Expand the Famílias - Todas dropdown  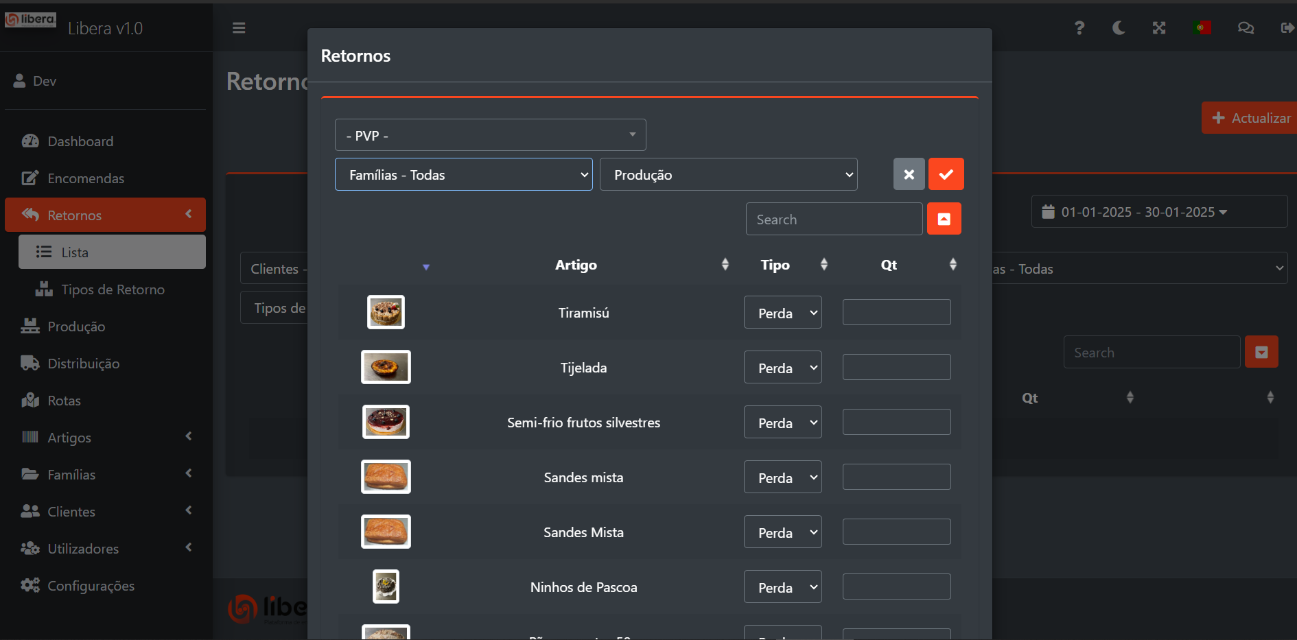click(x=463, y=175)
